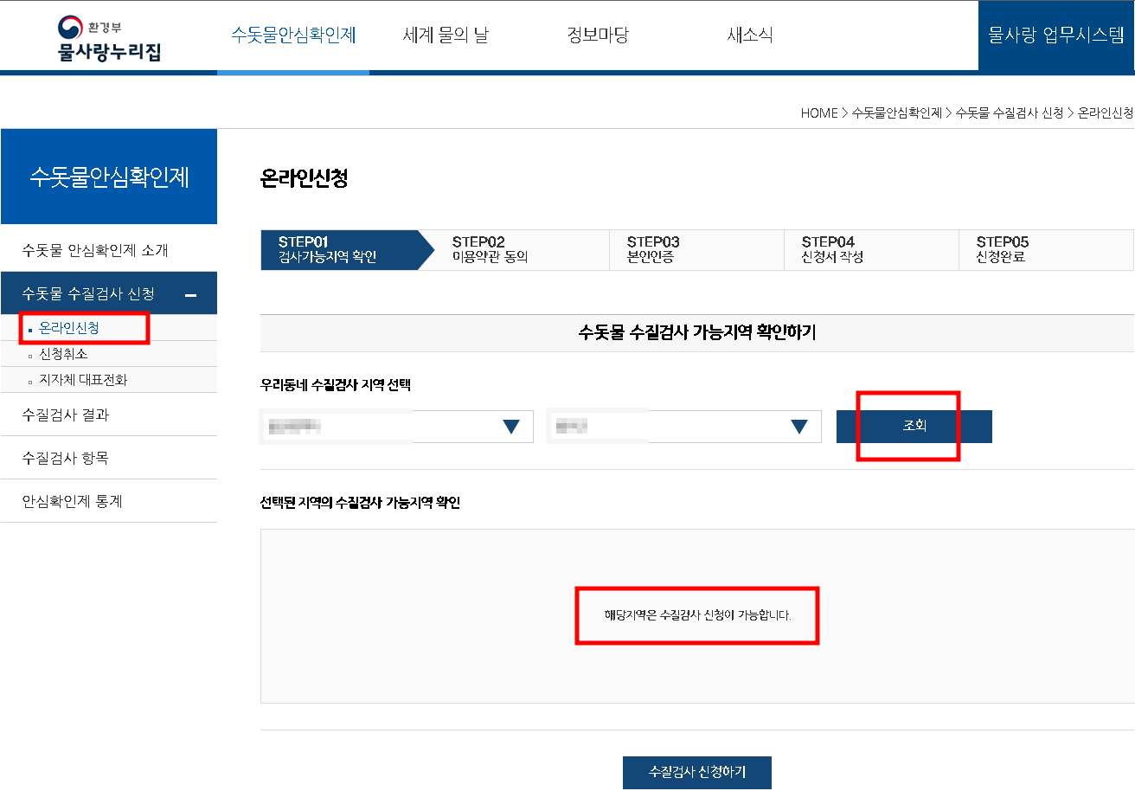Collapse the 수돗물 수질검사 신청 sidebar section
Viewport: 1135px width, 791px height.
[108, 293]
